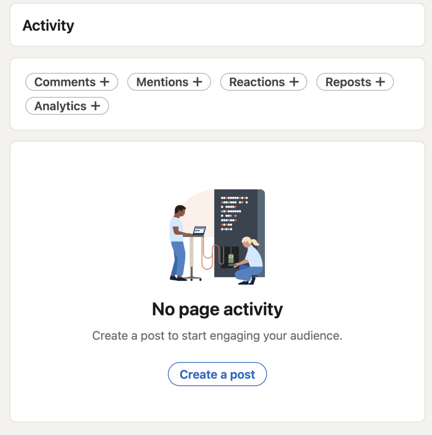
Task: Add the Comments filter chip
Action: tap(71, 82)
